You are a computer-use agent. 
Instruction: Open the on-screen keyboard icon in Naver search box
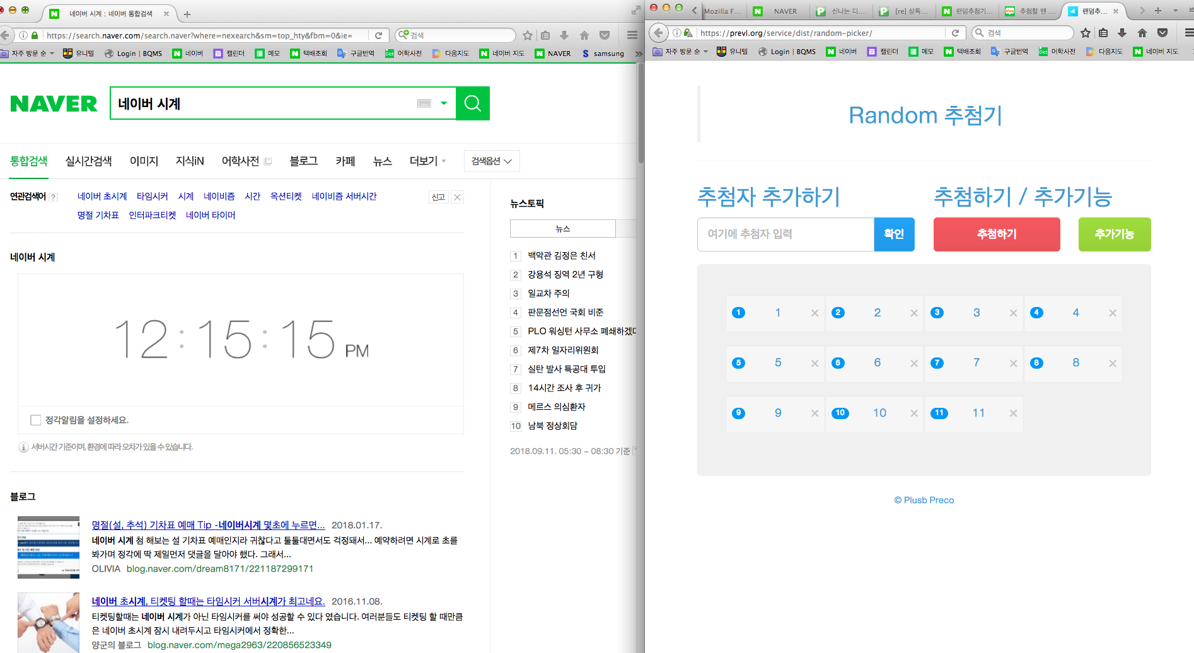pyautogui.click(x=424, y=103)
